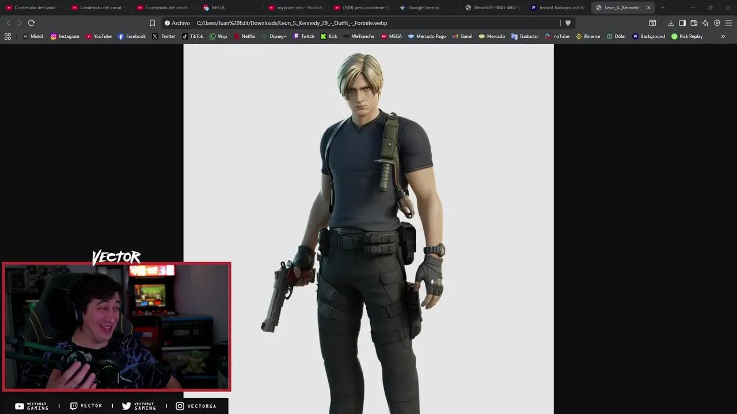Open the Mercado bookmark
This screenshot has height=414, width=737.
492,36
